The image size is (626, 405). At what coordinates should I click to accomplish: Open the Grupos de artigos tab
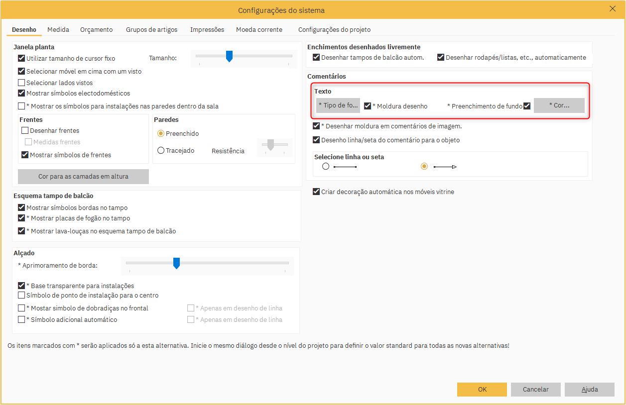point(151,30)
